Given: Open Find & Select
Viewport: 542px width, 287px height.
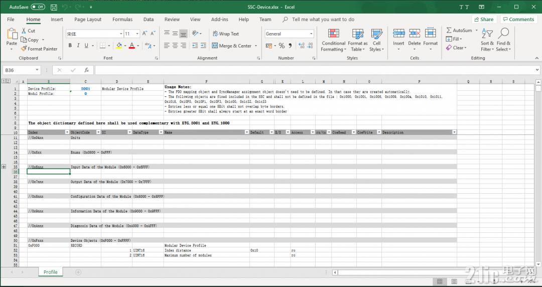Looking at the screenshot, I should click(x=503, y=40).
